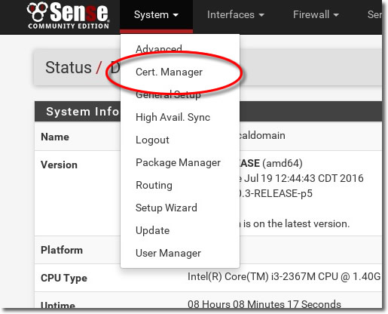Expand the Firewall dropdown menu
Screen dimensions: 388x314
316,15
